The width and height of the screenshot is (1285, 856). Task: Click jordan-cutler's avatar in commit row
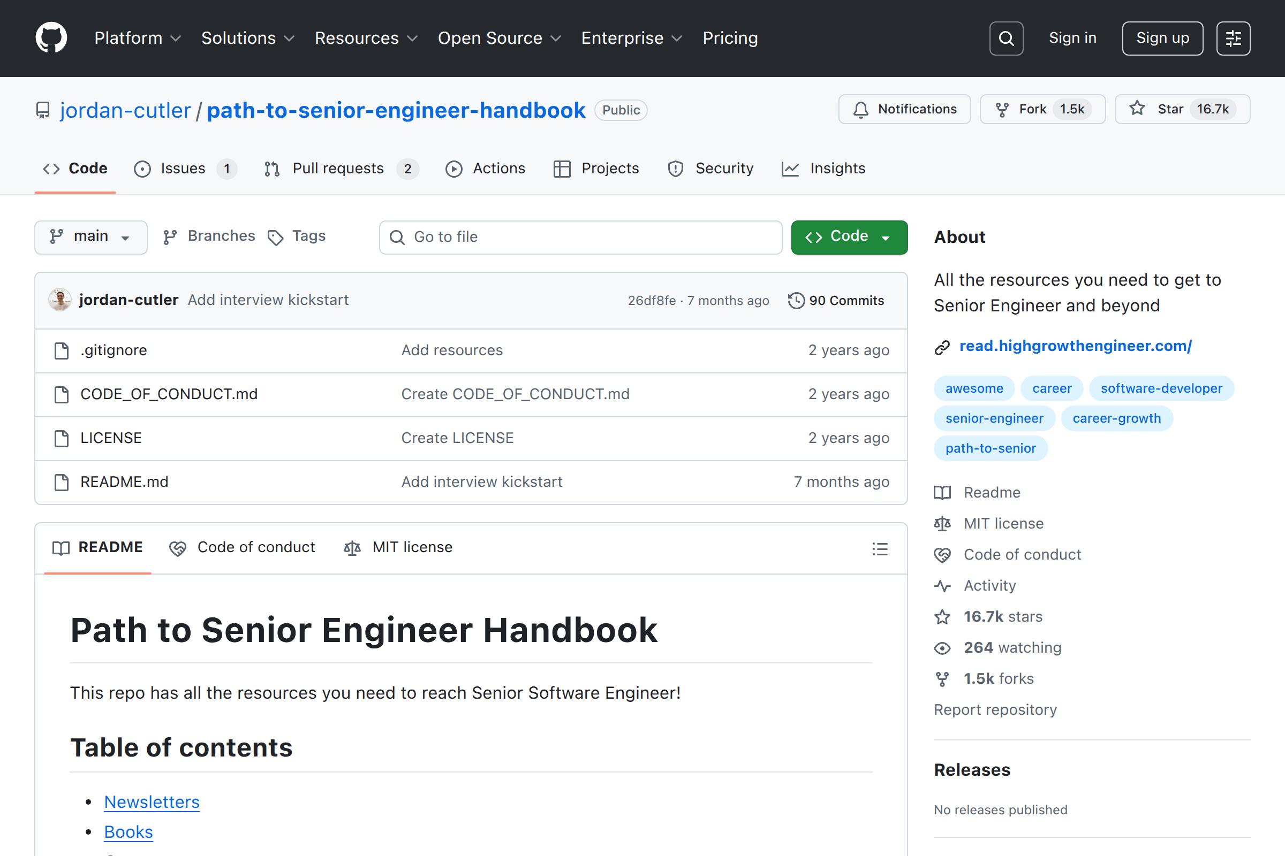[59, 300]
